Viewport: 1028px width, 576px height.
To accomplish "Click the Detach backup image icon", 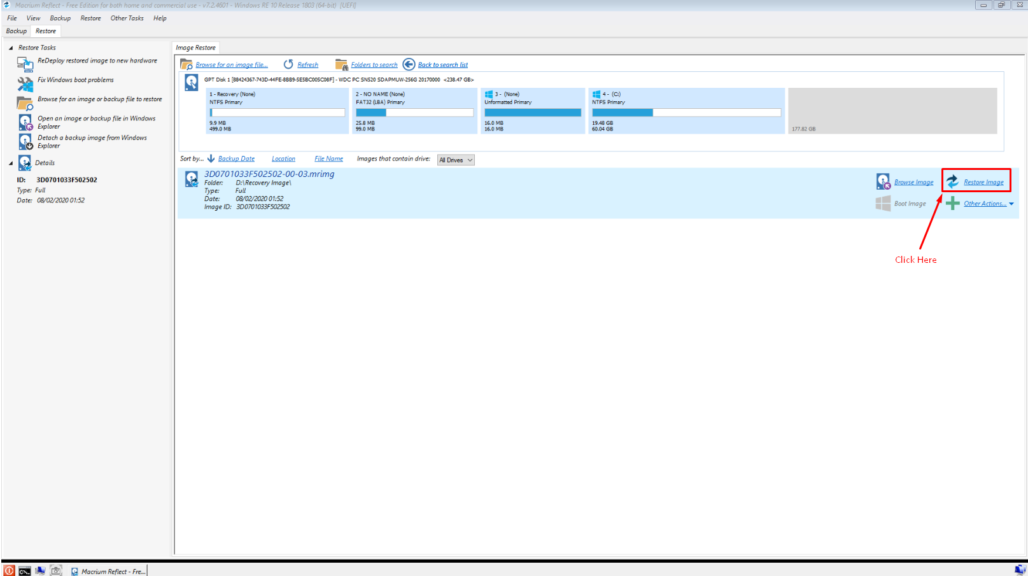I will [x=25, y=141].
